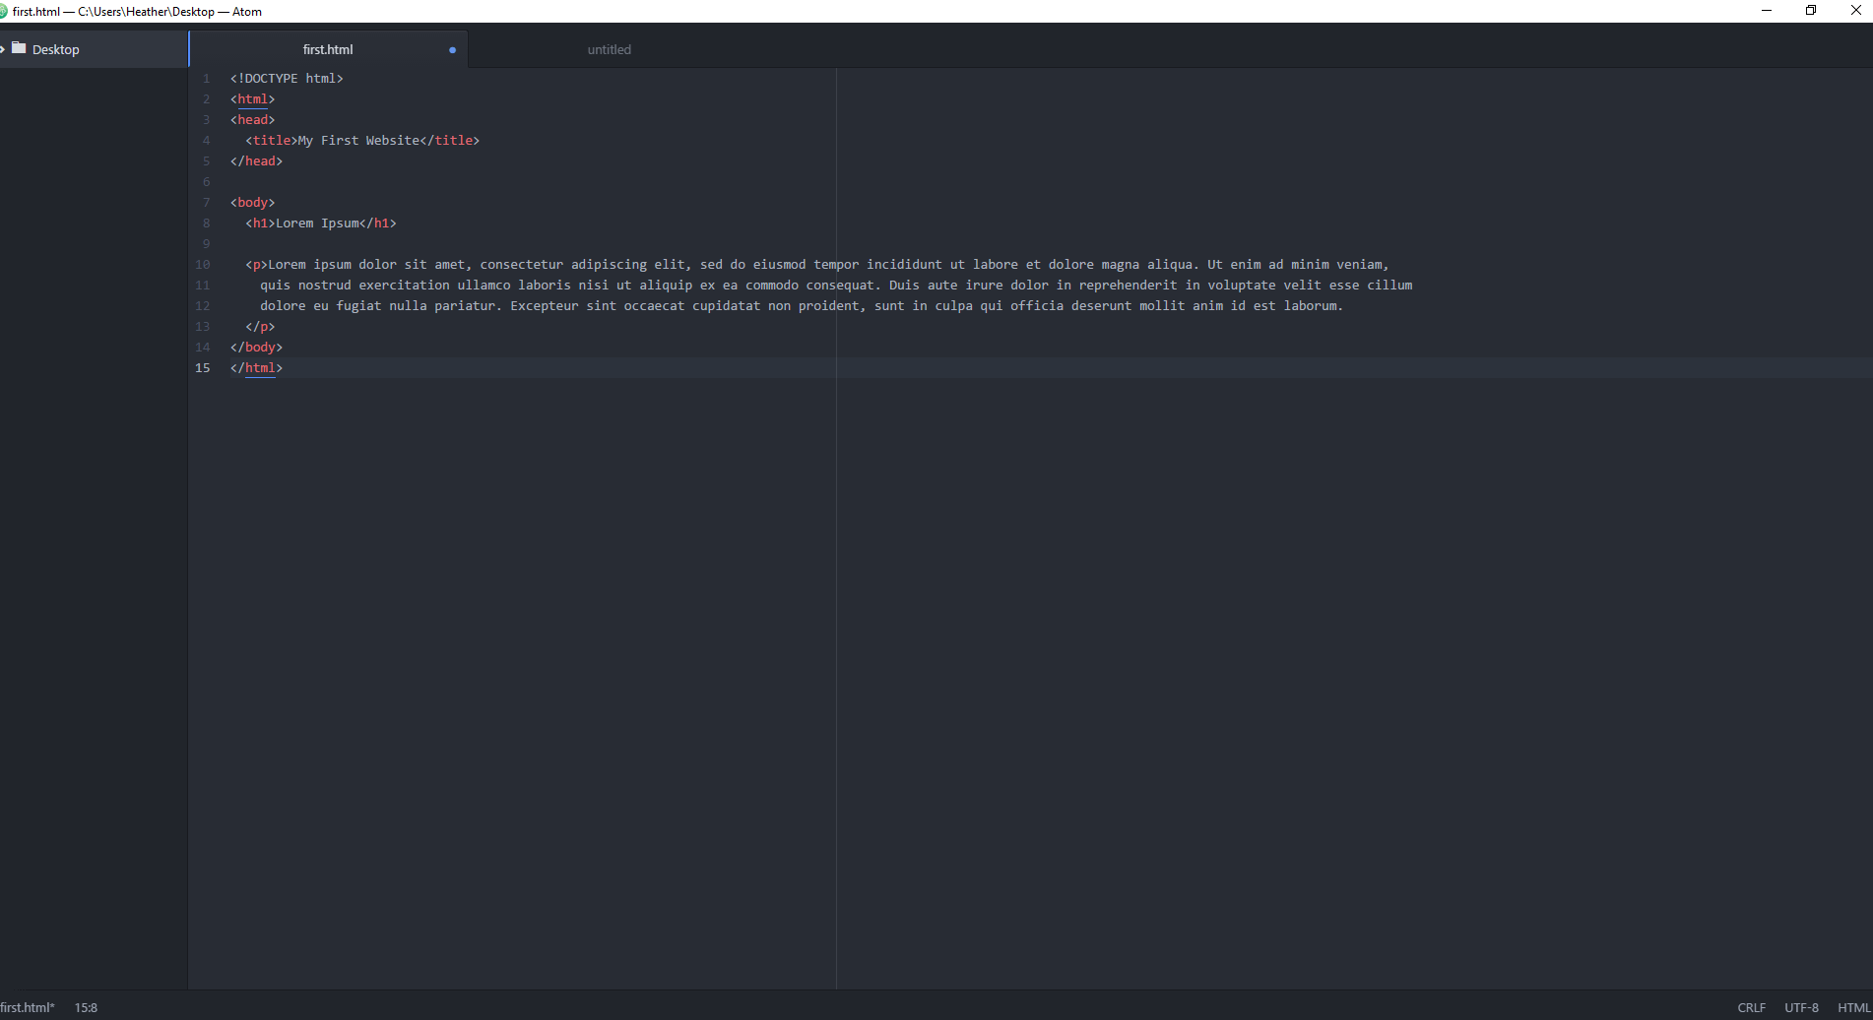Click first.html* in the status bar
1873x1020 pixels.
pos(30,1007)
